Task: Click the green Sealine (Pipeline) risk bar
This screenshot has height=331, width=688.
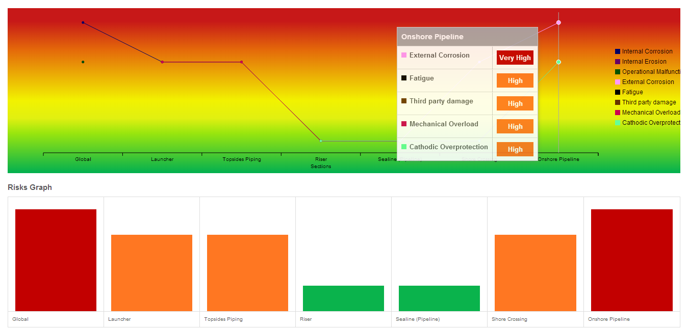Action: 439,298
